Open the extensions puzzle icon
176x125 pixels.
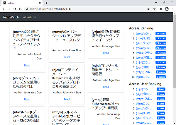click(x=161, y=9)
